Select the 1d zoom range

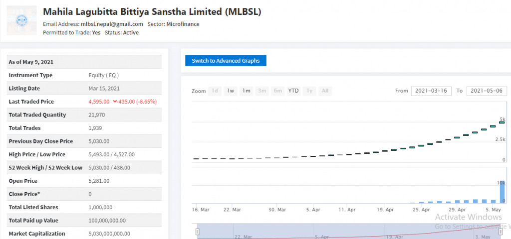pyautogui.click(x=215, y=91)
